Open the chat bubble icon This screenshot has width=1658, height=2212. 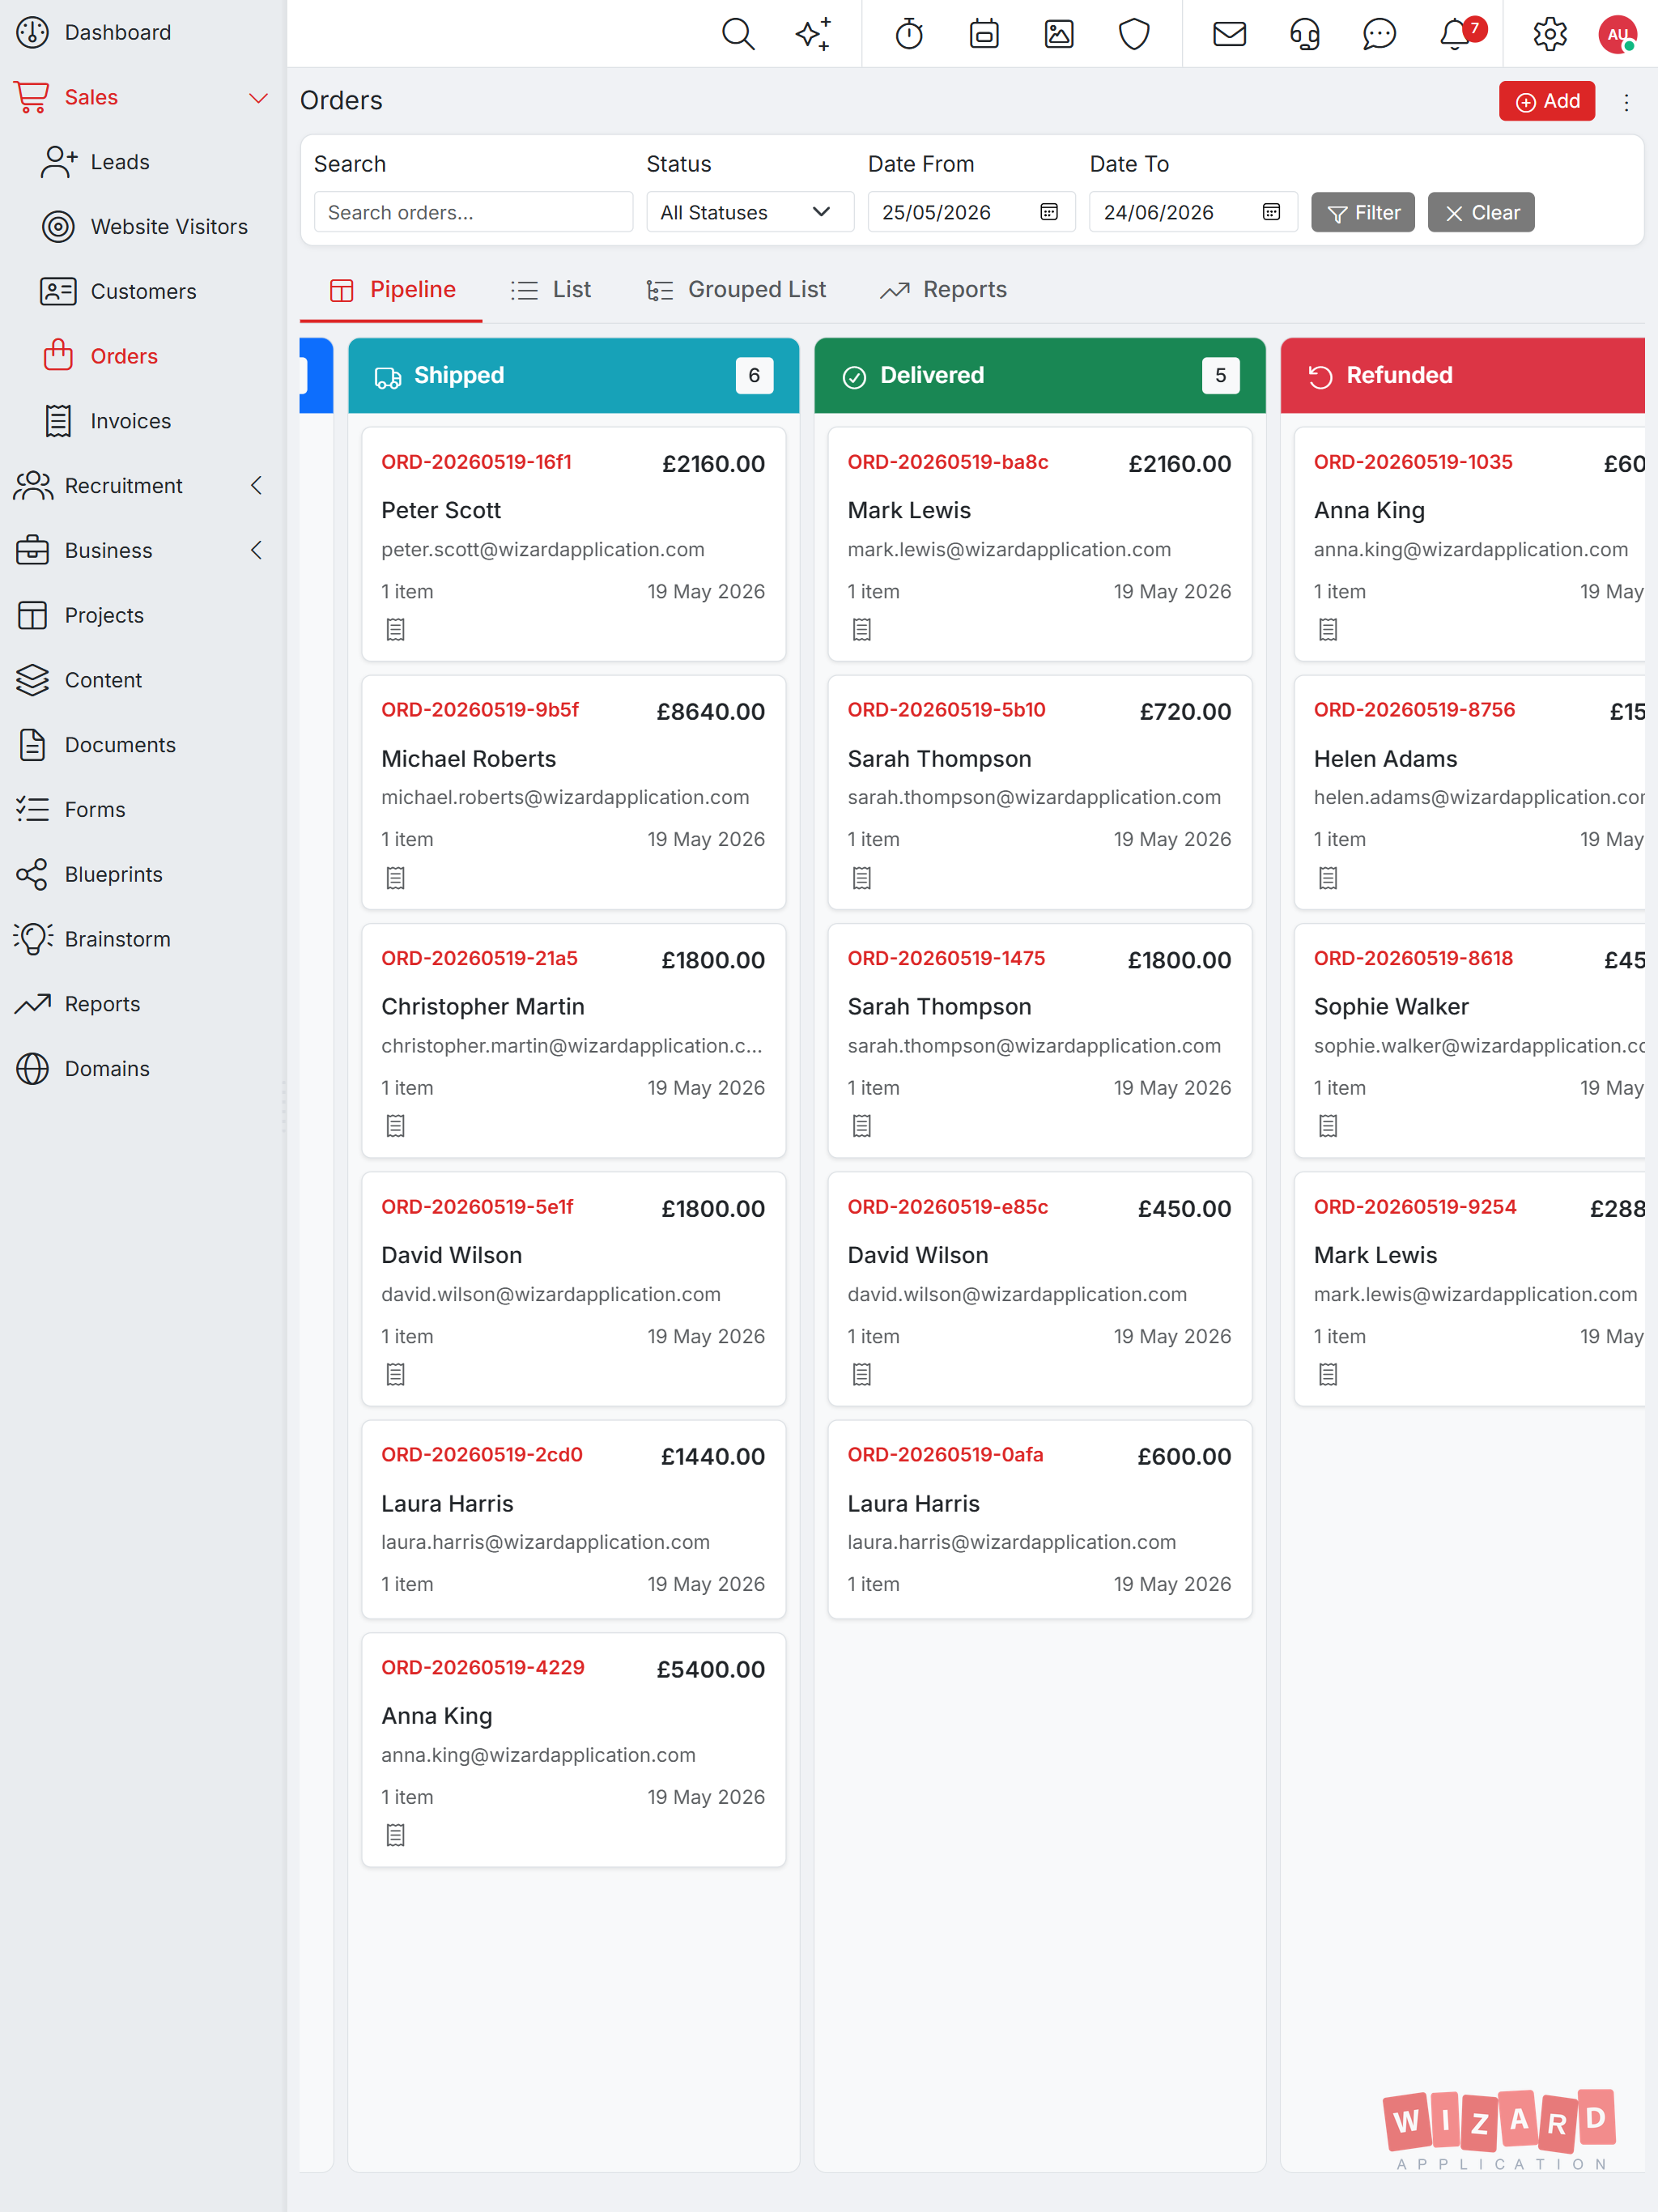[1379, 34]
